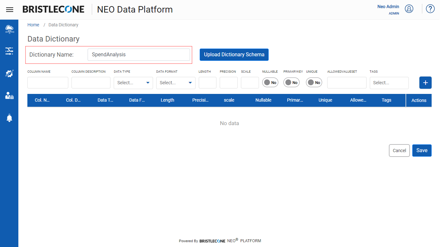The width and height of the screenshot is (440, 247).
Task: Toggle the Nullable switch
Action: (x=270, y=83)
